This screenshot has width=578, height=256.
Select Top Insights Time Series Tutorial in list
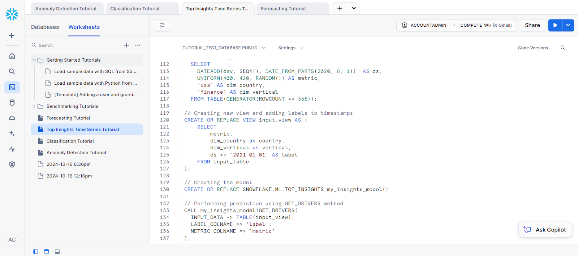point(87,129)
